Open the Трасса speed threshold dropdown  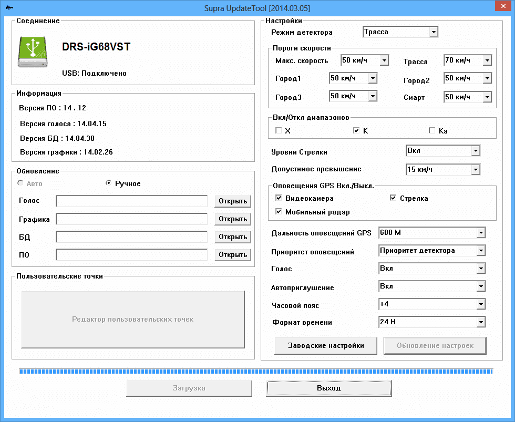467,60
